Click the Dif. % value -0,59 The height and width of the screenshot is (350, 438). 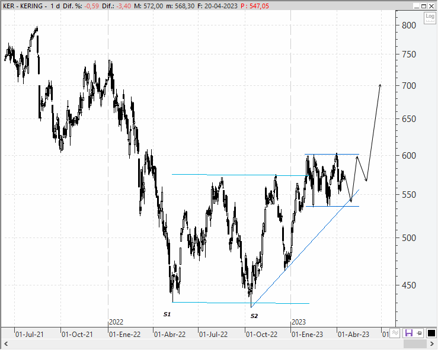click(92, 6)
